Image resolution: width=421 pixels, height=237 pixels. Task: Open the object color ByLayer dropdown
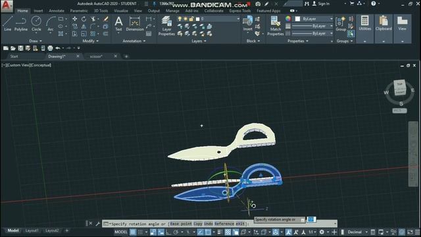pyautogui.click(x=313, y=19)
